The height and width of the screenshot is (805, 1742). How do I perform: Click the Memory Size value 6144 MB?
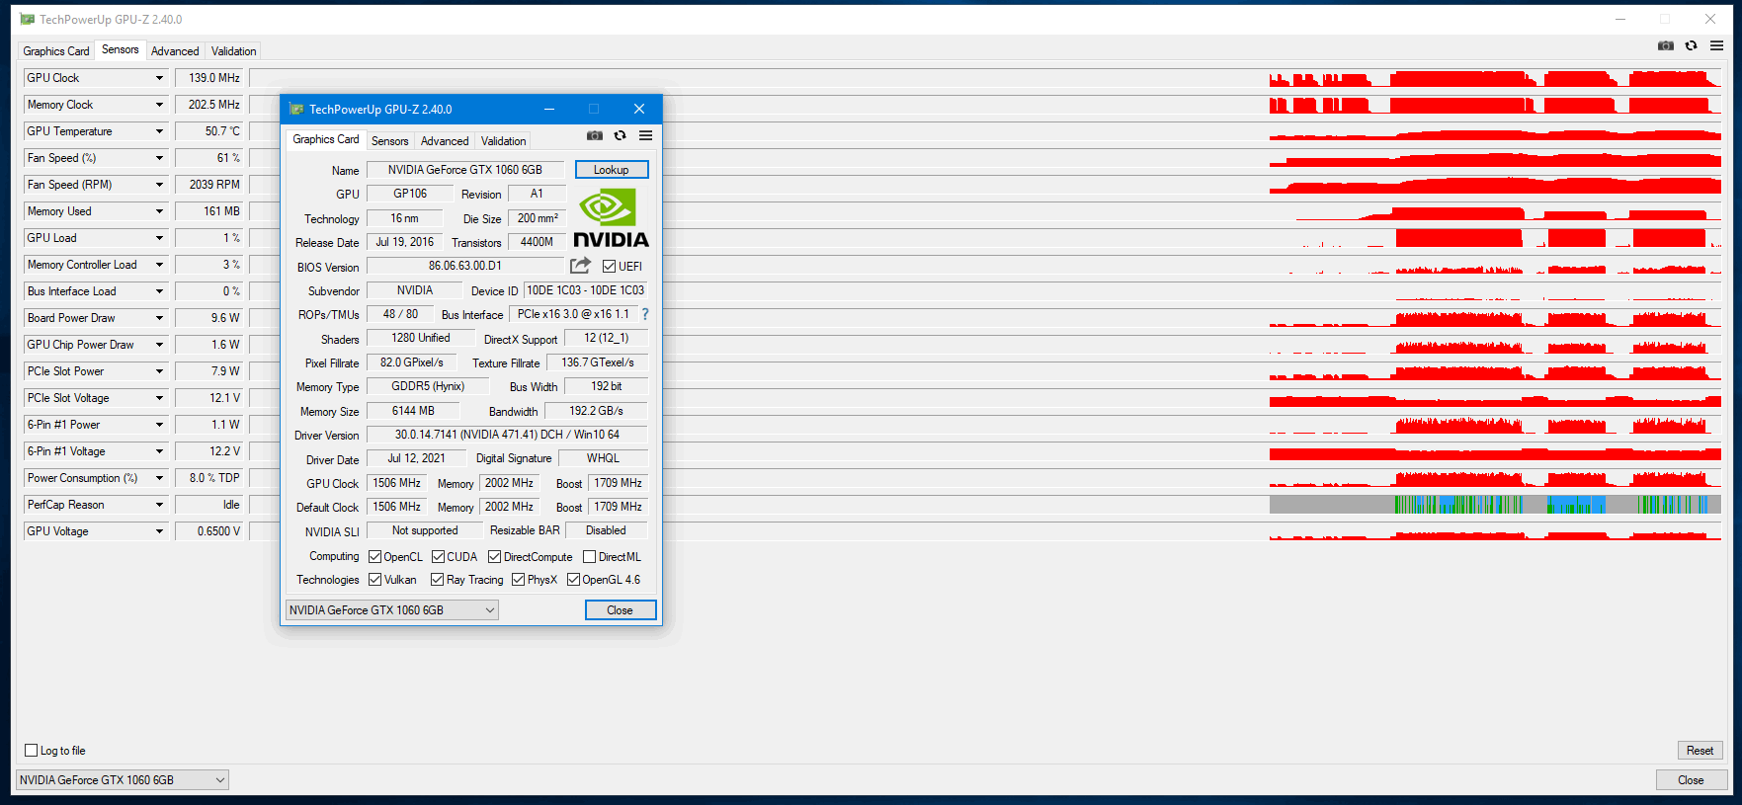[x=413, y=411]
